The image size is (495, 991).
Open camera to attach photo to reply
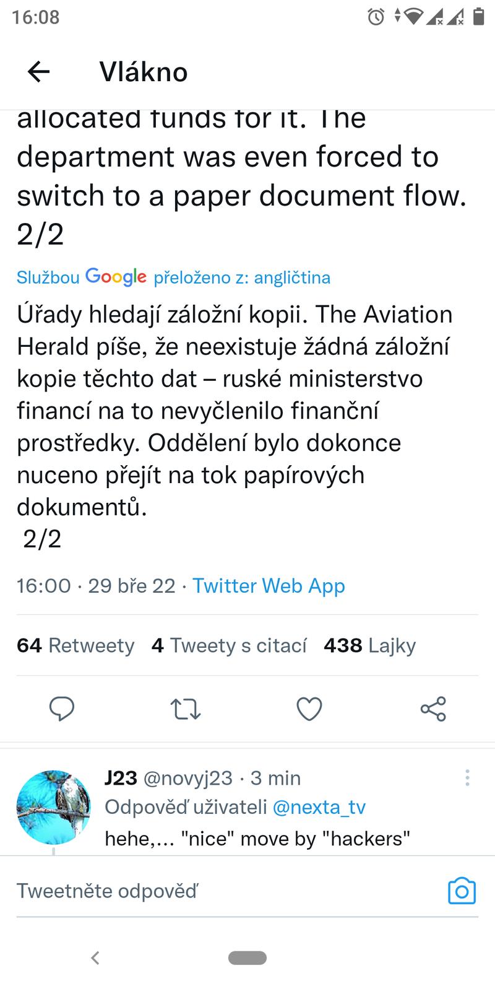pos(462,891)
